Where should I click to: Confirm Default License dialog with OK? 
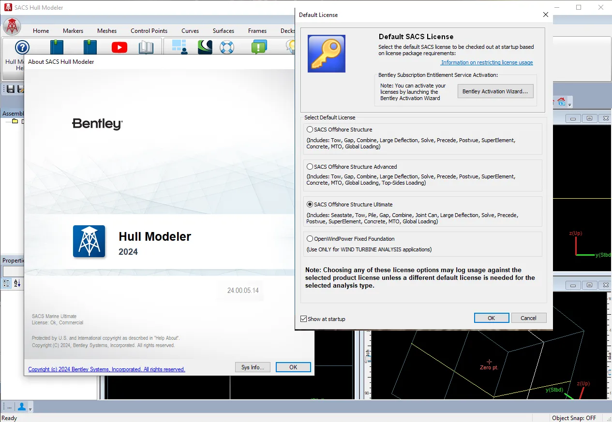pos(492,318)
